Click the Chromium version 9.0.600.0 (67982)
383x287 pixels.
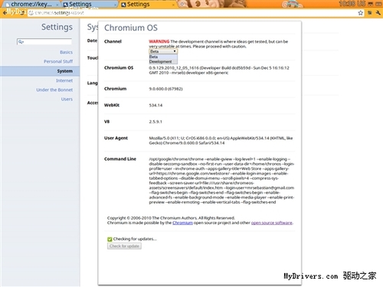[x=165, y=89]
